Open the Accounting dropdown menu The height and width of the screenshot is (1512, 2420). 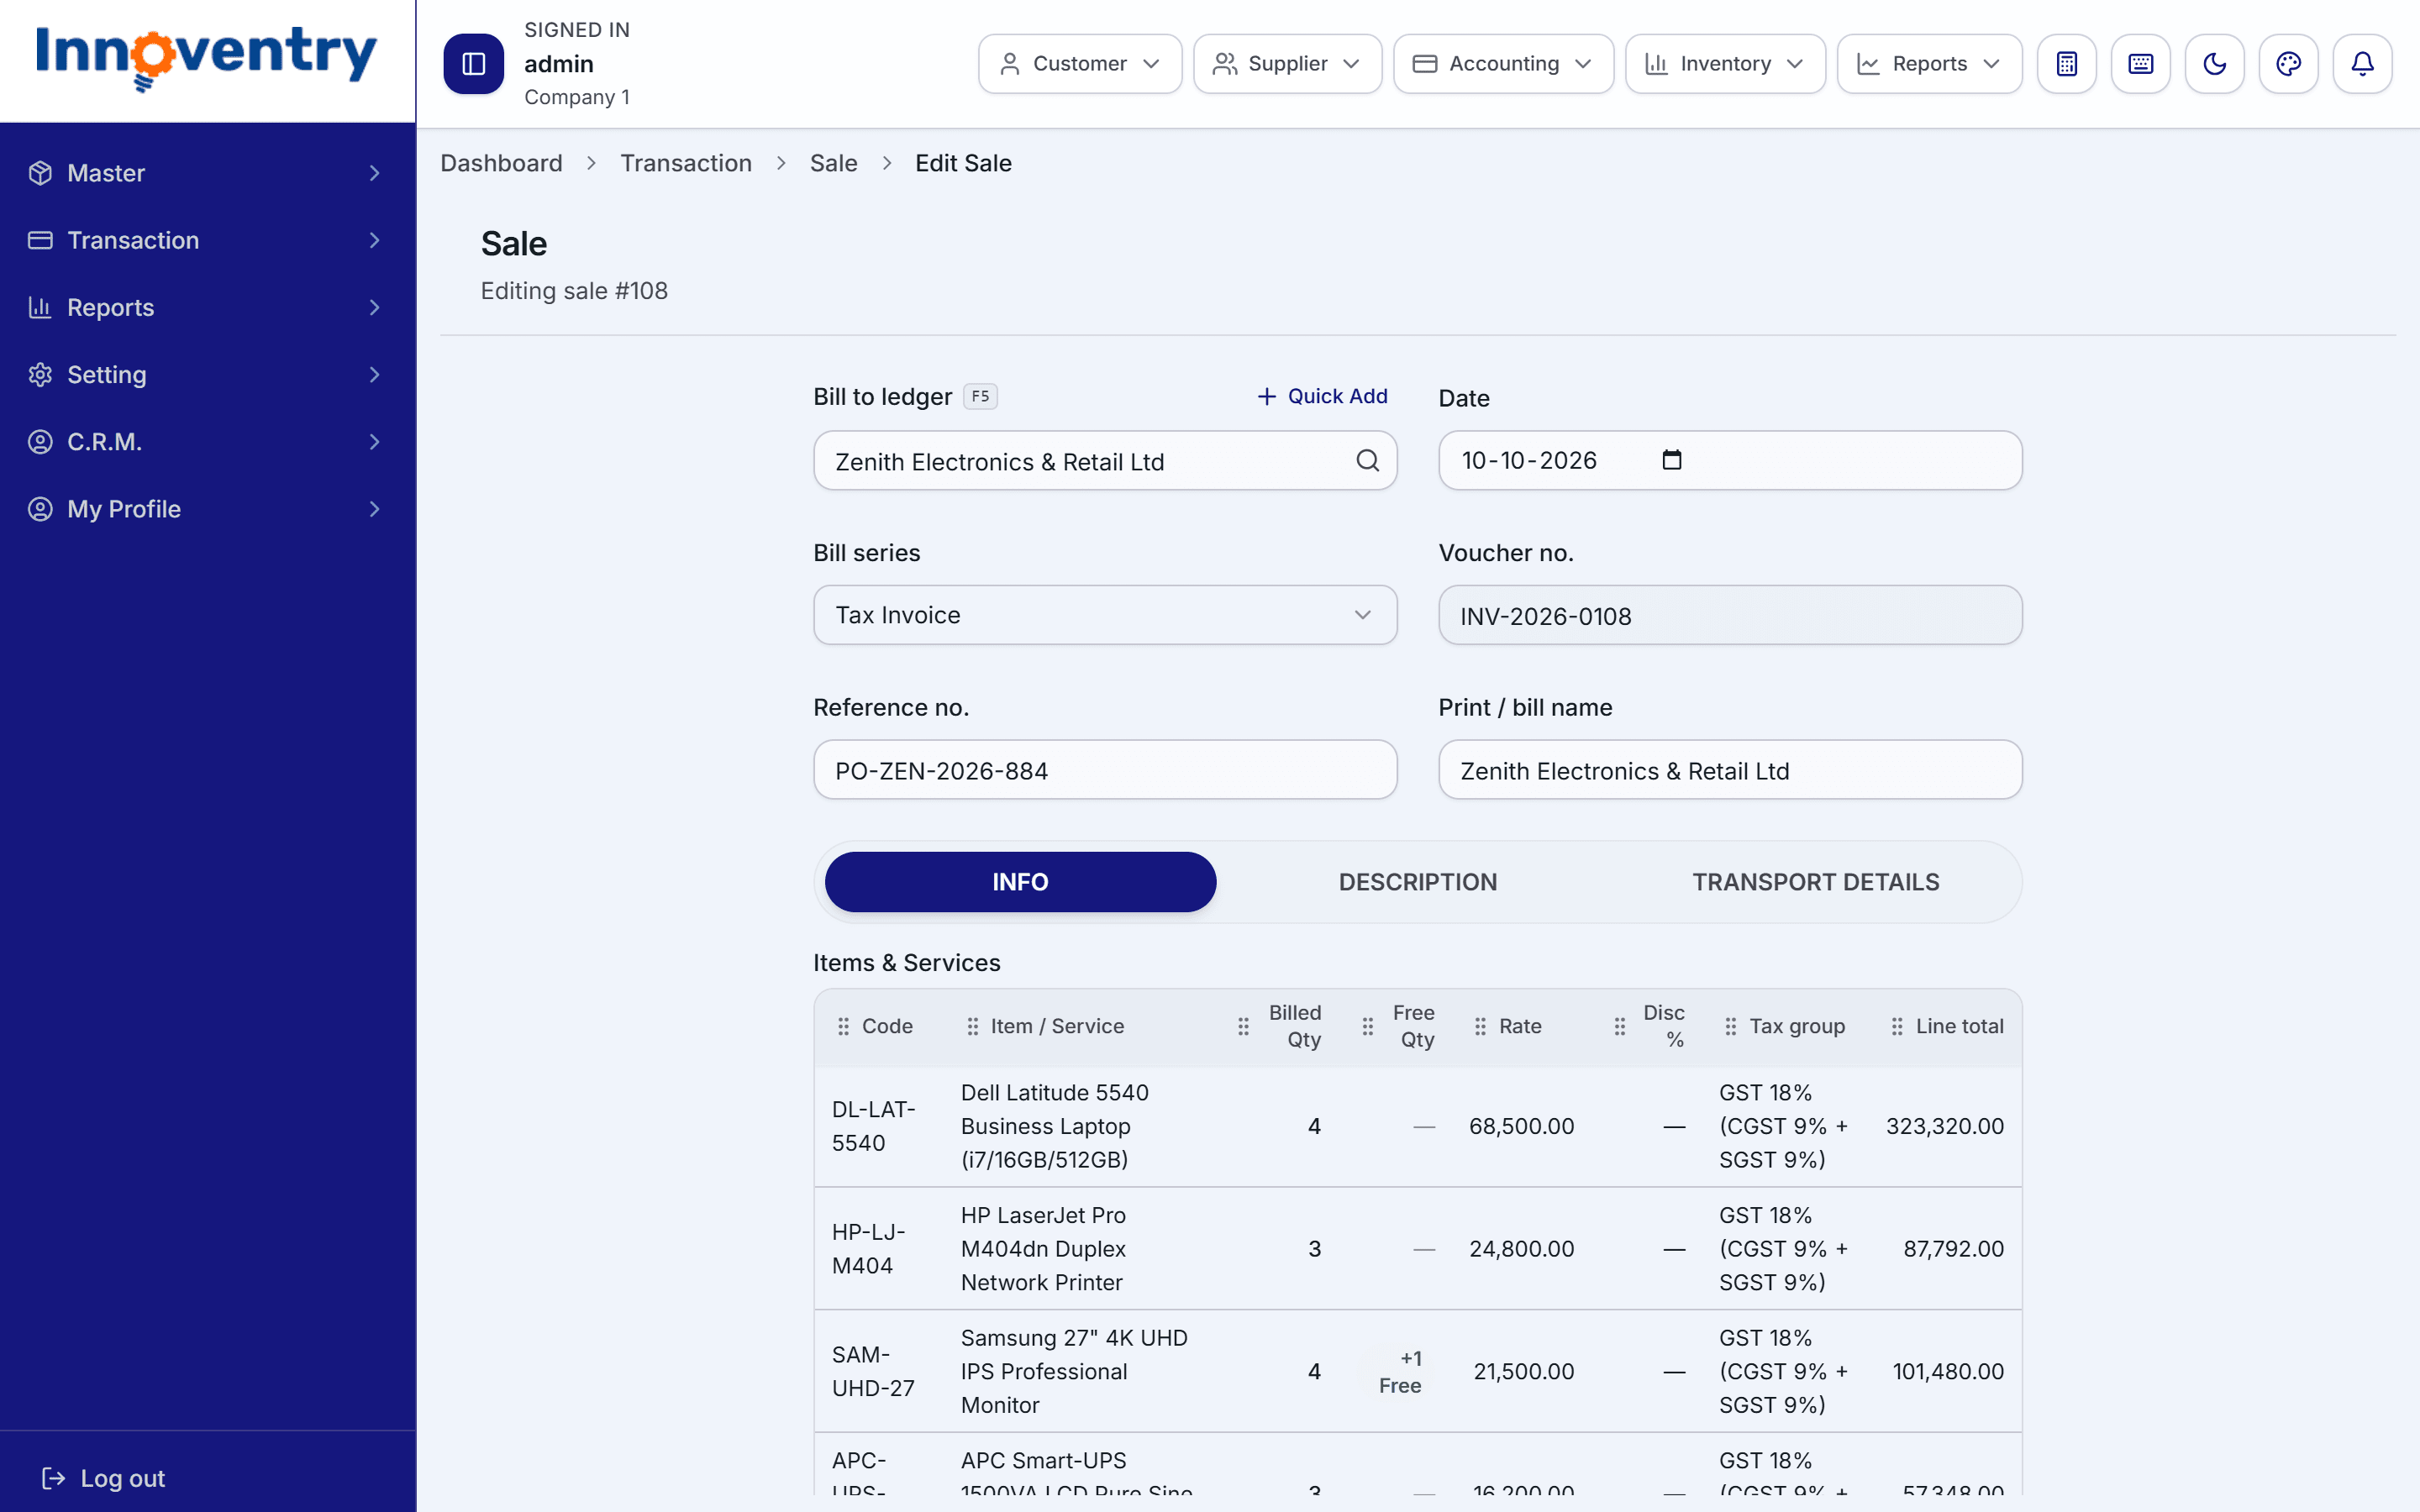pyautogui.click(x=1503, y=64)
